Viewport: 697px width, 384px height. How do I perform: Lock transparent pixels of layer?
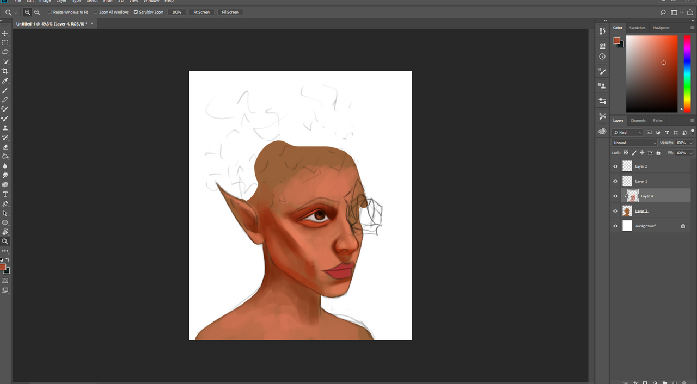pyautogui.click(x=626, y=153)
